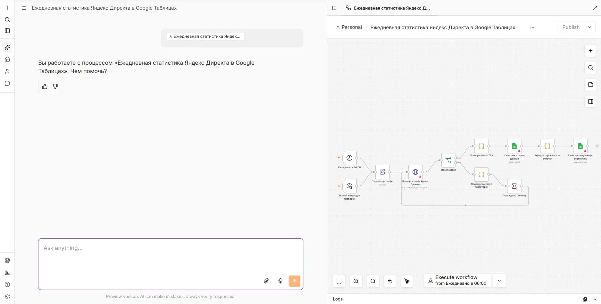Open the three-dots workflow options menu
Screen dimensions: 601x304
tap(532, 27)
